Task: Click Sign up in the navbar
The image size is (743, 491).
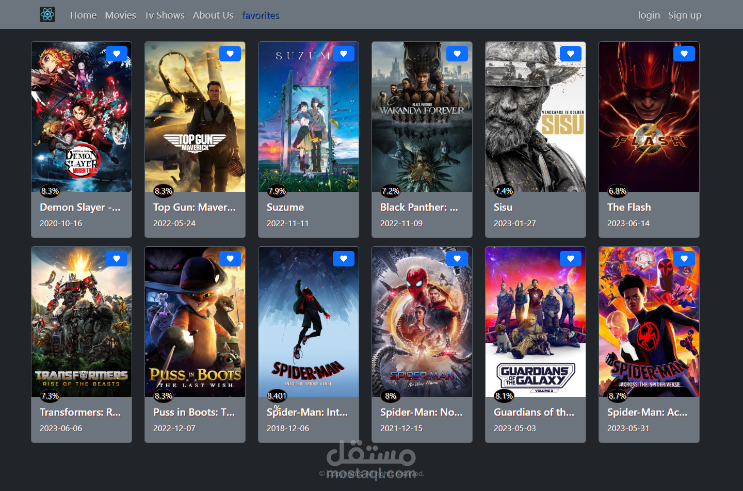Action: pyautogui.click(x=685, y=15)
